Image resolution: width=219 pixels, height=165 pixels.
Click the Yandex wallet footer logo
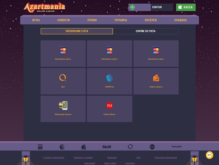[84, 147]
